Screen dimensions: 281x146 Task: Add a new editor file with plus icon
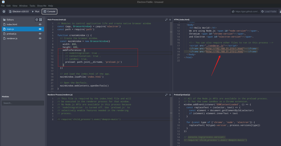click(37, 20)
